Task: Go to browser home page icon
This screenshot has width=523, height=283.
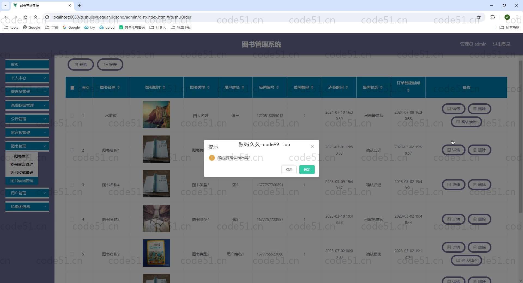Action: coord(35,17)
